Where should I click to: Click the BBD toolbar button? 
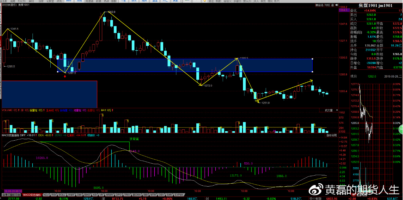(69, 1)
